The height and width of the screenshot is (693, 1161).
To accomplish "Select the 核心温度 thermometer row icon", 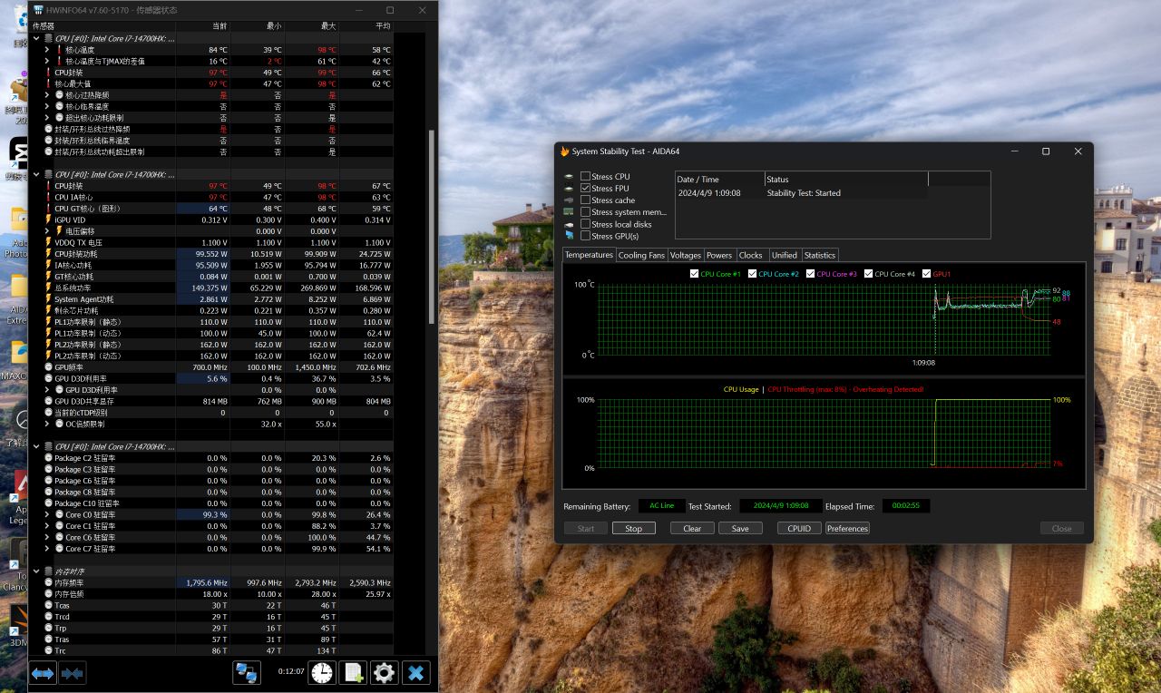I will pos(60,50).
